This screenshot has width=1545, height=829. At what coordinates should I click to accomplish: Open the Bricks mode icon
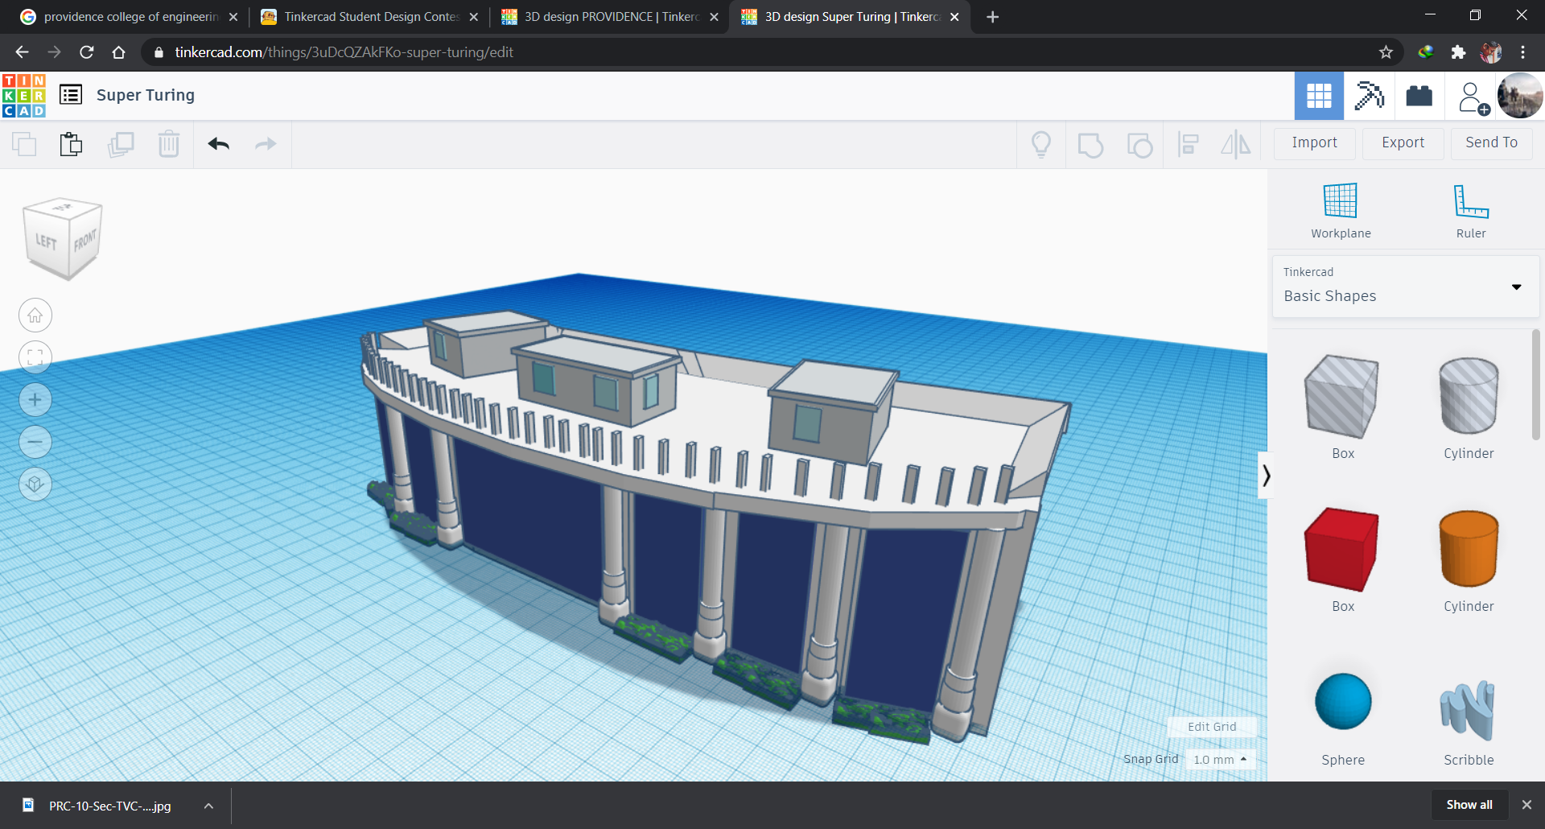tap(1419, 96)
